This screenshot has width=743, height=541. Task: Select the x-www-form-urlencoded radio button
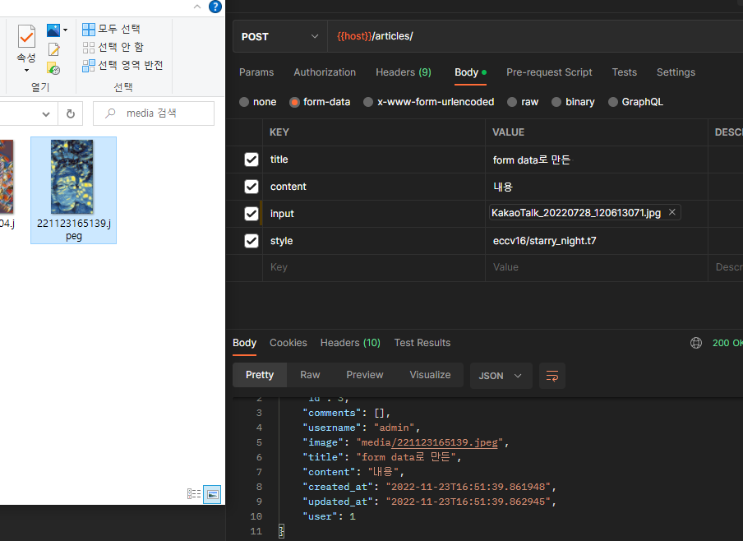click(368, 102)
